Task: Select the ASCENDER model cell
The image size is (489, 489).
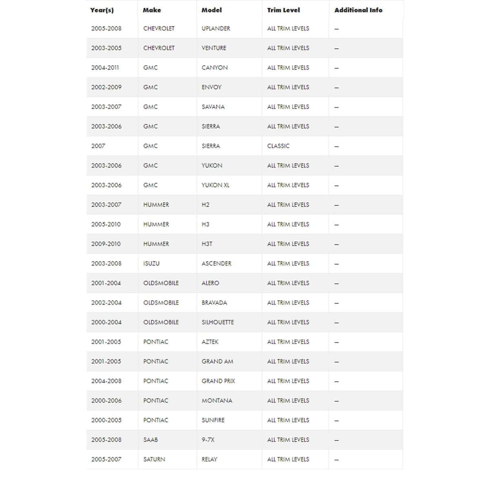Action: click(x=216, y=263)
